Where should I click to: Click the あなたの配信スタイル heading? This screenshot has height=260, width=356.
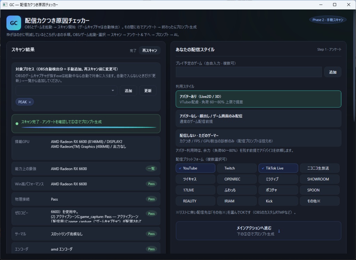click(195, 50)
